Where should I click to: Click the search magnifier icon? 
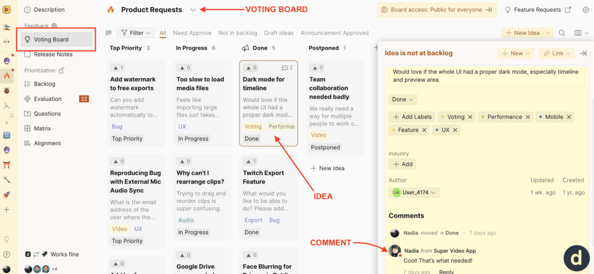pyautogui.click(x=563, y=33)
